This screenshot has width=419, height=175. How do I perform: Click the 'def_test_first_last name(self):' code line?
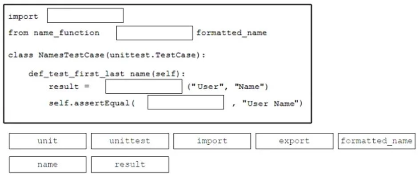(107, 73)
